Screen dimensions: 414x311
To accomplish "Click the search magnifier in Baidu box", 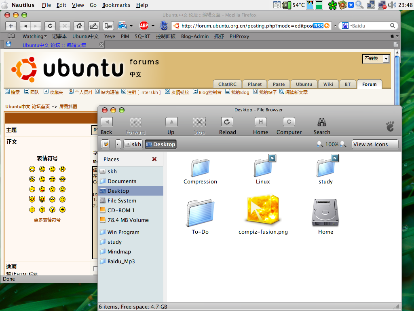I will click(x=393, y=26).
